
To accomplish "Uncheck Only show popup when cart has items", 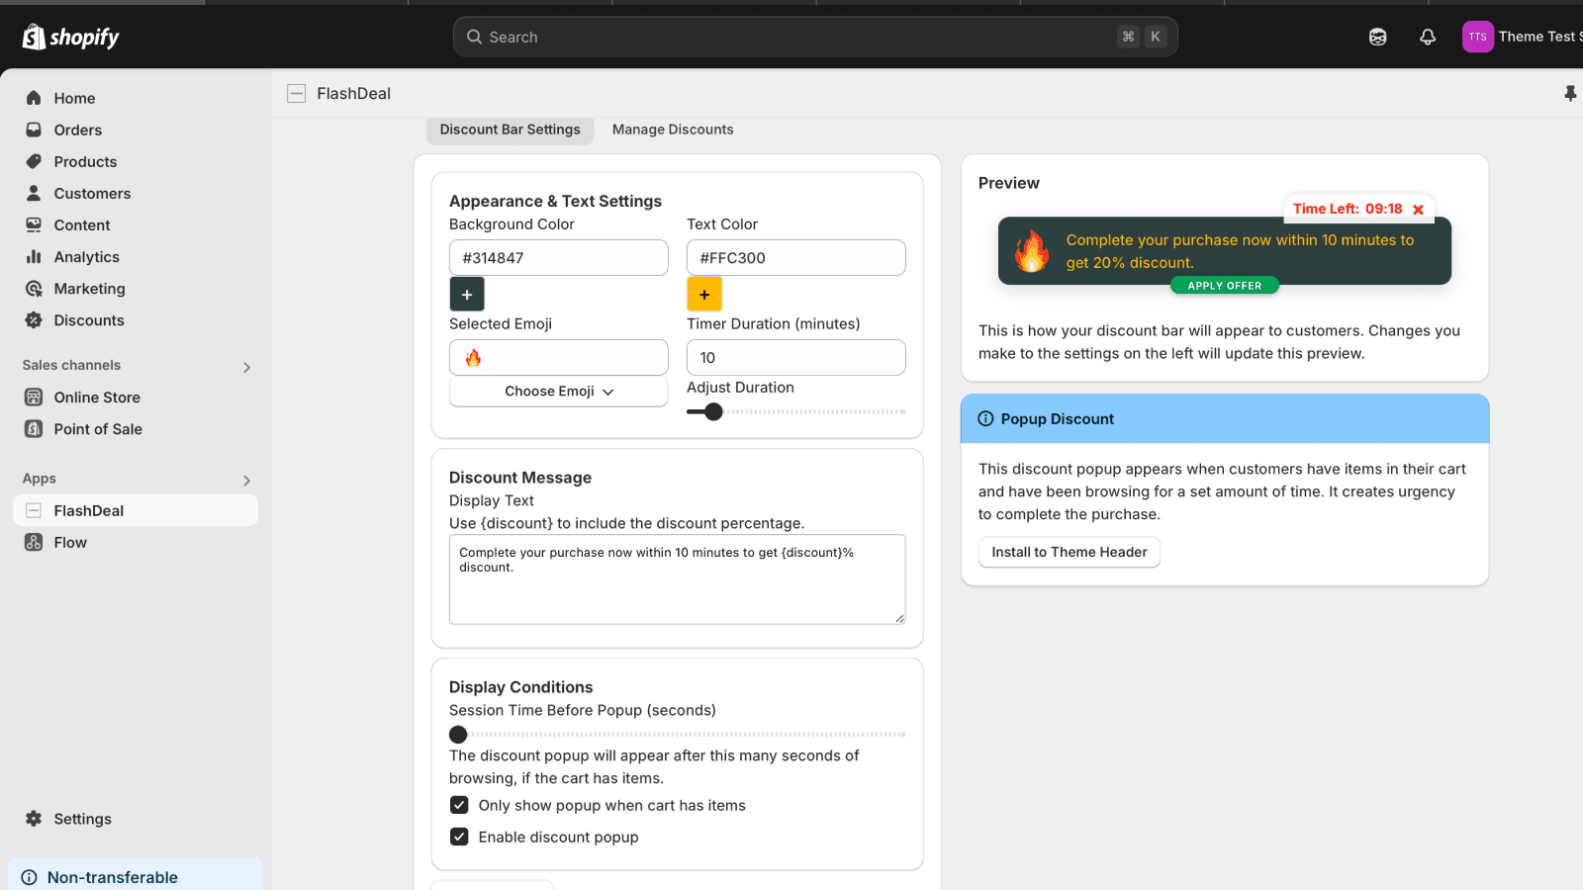I will click(x=459, y=805).
